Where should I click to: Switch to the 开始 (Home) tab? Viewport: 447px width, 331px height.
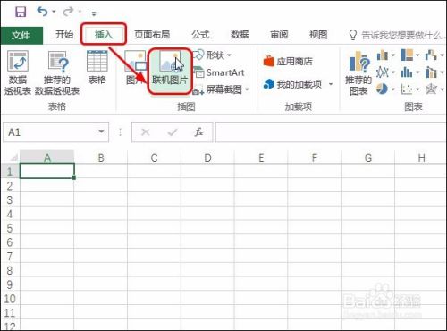click(64, 35)
